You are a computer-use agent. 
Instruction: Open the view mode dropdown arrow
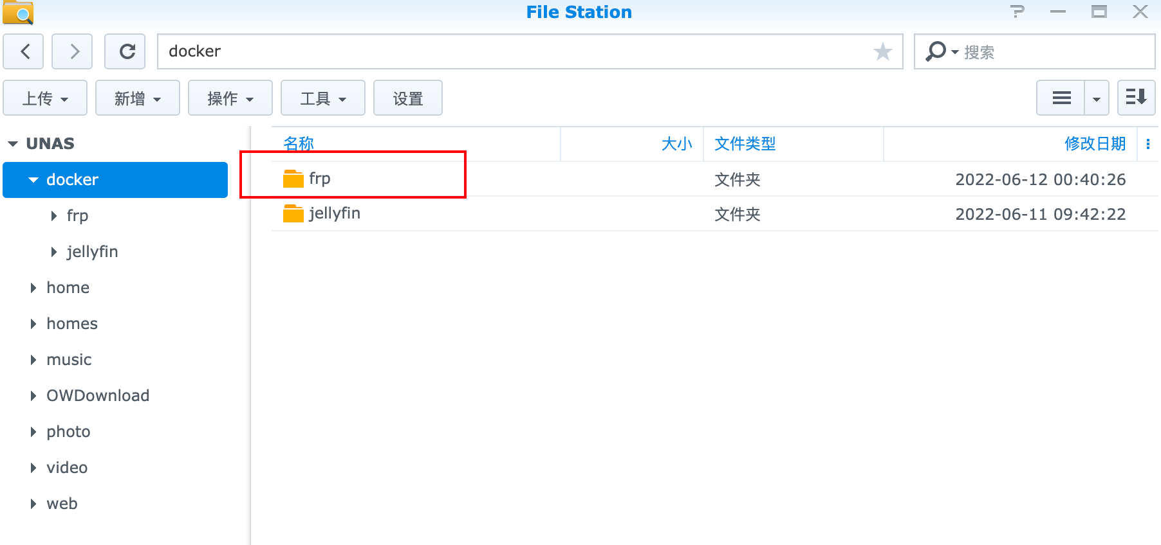1097,98
